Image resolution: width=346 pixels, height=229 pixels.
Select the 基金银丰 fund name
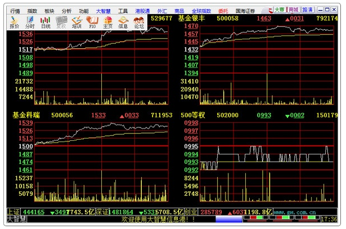click(x=191, y=19)
